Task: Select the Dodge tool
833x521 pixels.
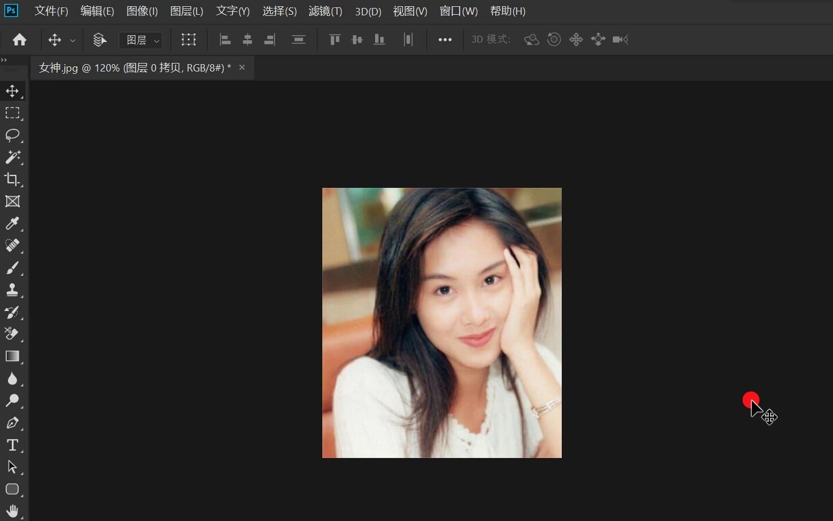Action: tap(12, 401)
